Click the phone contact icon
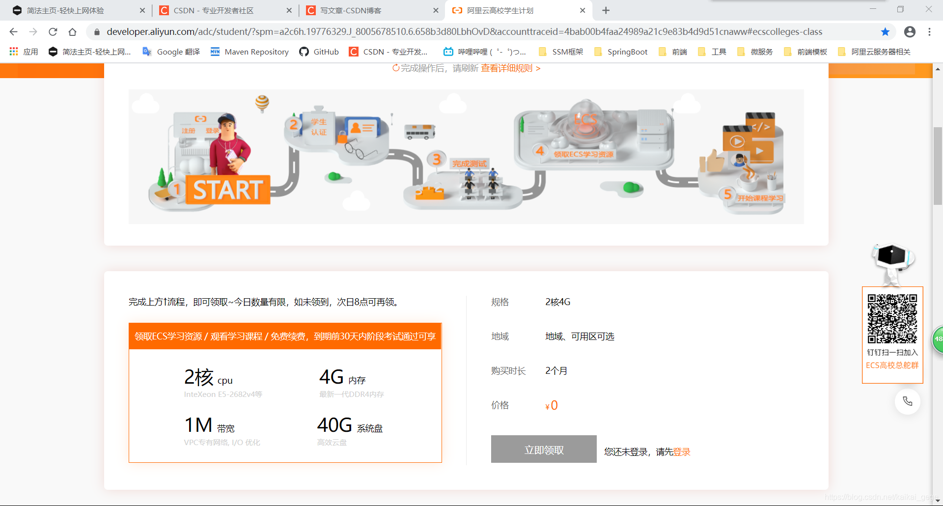 pyautogui.click(x=907, y=401)
